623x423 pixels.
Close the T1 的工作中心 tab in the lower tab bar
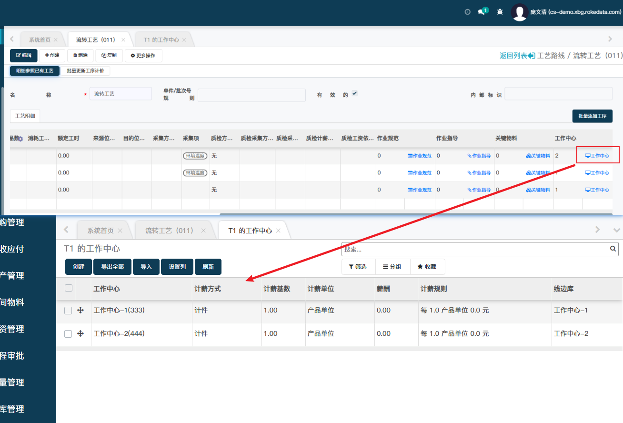point(278,231)
